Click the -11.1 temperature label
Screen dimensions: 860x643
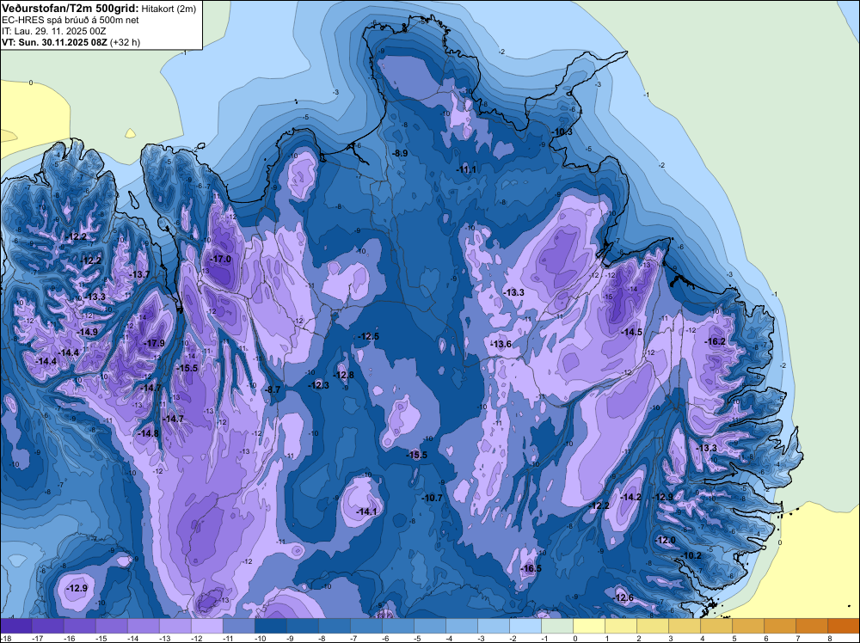pos(466,170)
